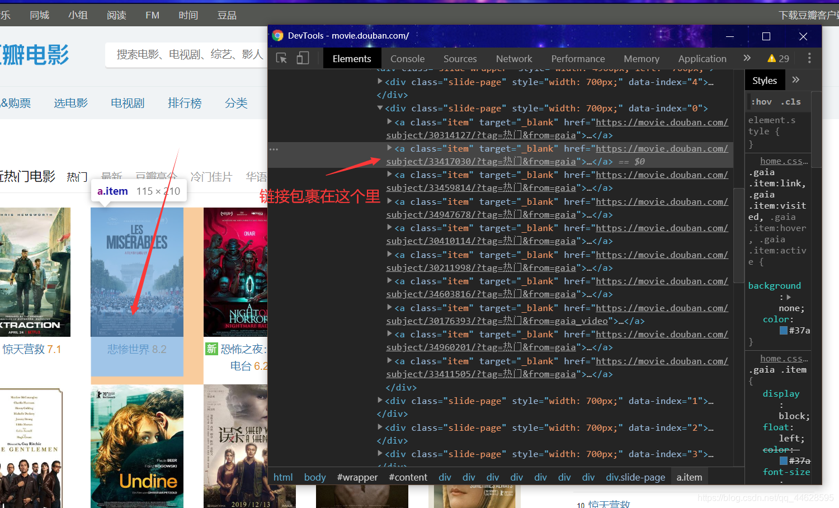The image size is (839, 508).
Task: Open first home.css source link in Styles
Action: tap(784, 161)
